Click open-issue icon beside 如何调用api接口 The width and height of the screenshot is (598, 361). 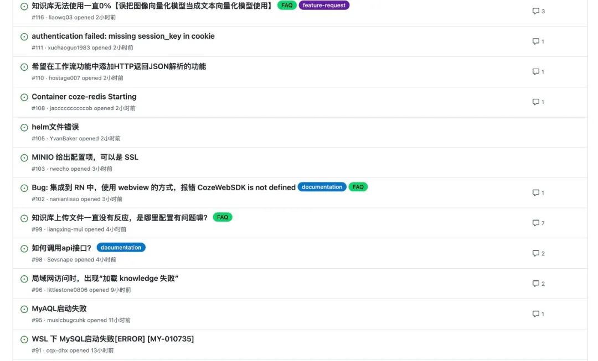[x=24, y=249]
